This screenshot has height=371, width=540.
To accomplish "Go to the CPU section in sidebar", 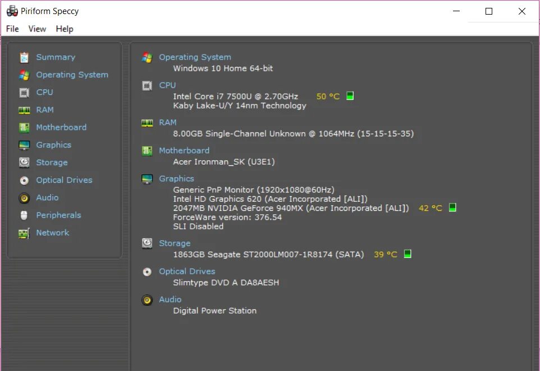I will coord(45,92).
